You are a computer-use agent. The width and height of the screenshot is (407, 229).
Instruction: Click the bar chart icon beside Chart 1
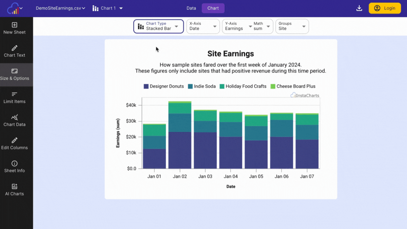(x=95, y=8)
